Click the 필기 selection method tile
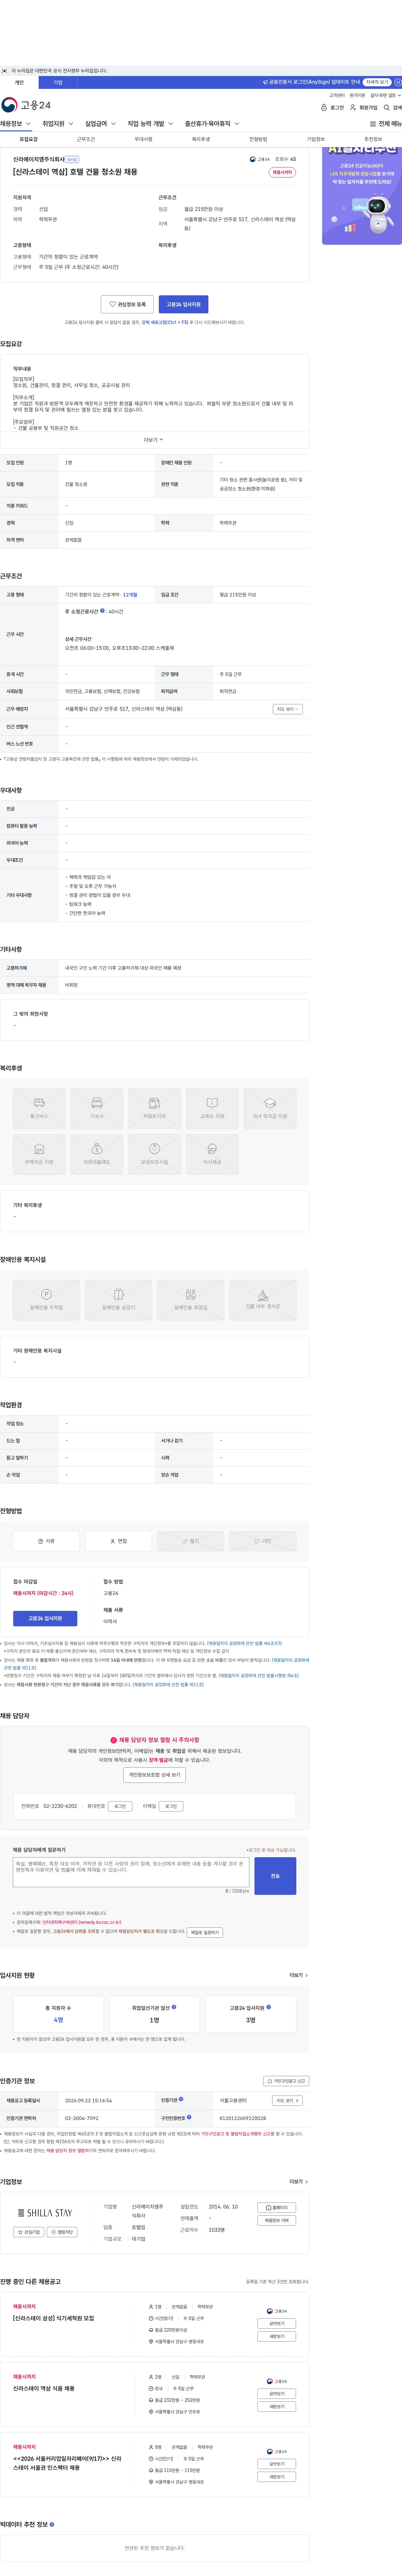The height and width of the screenshot is (2576, 402). click(190, 1541)
